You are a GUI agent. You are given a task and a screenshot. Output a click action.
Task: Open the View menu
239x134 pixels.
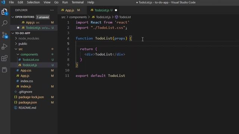click(x=47, y=2)
